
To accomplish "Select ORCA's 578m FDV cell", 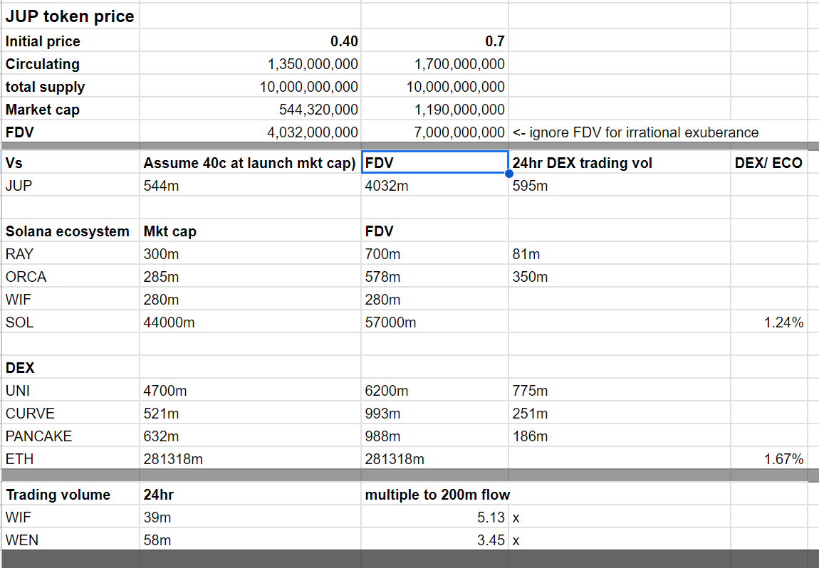I will coord(434,276).
